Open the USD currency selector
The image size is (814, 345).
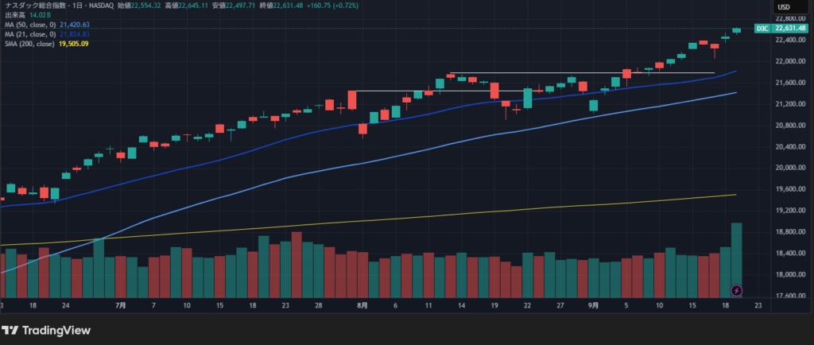tap(783, 7)
